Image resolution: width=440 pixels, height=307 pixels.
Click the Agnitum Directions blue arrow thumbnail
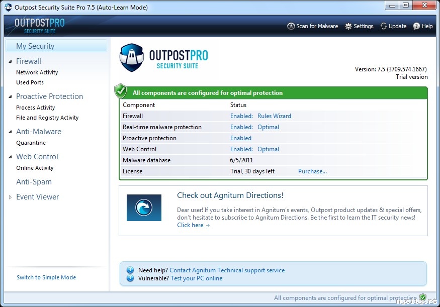[144, 208]
